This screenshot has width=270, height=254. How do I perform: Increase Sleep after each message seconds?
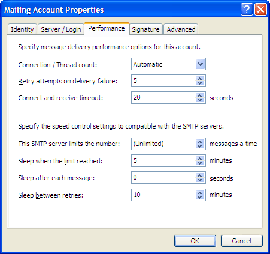tap(200, 175)
